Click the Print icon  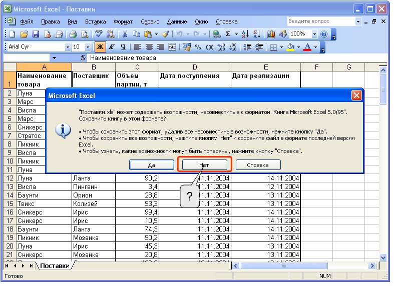tap(73, 34)
